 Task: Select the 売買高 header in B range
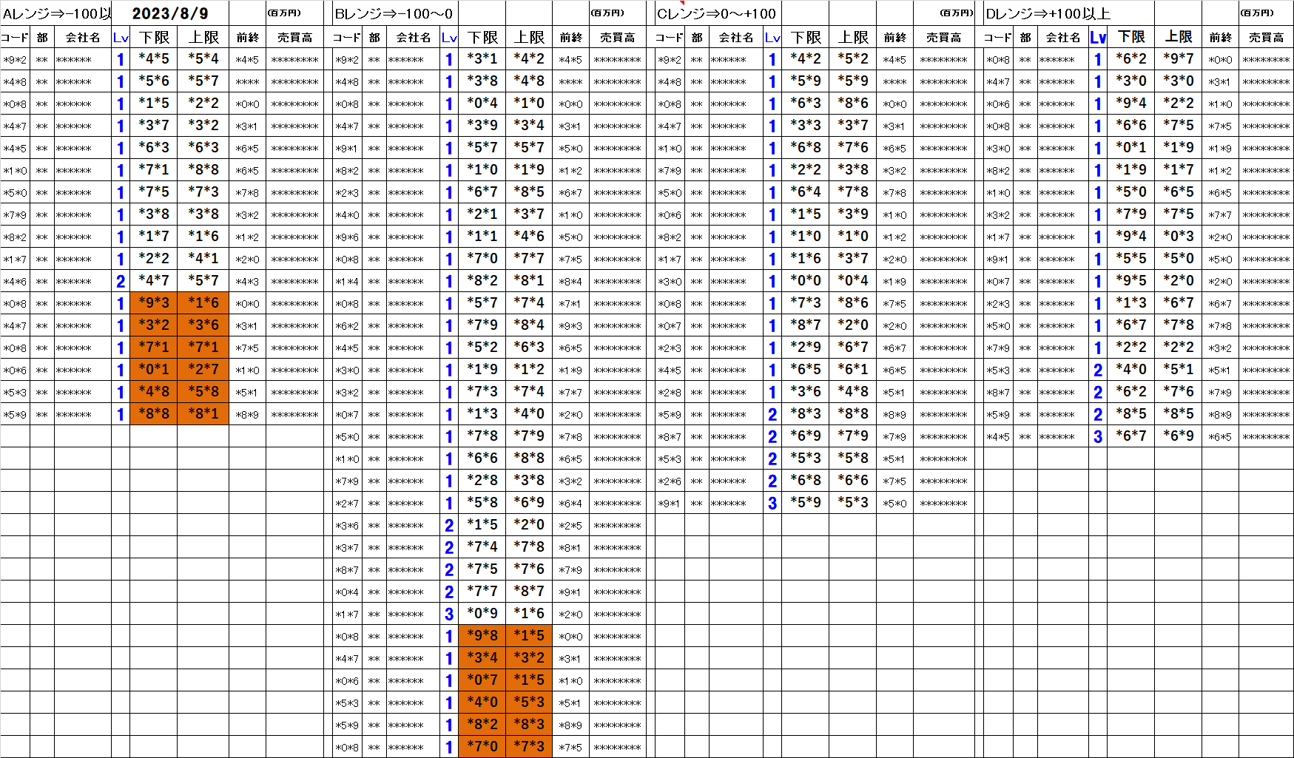click(x=617, y=37)
